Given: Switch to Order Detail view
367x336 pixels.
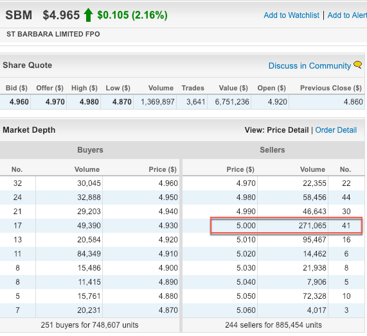Looking at the screenshot, I should 336,130.
